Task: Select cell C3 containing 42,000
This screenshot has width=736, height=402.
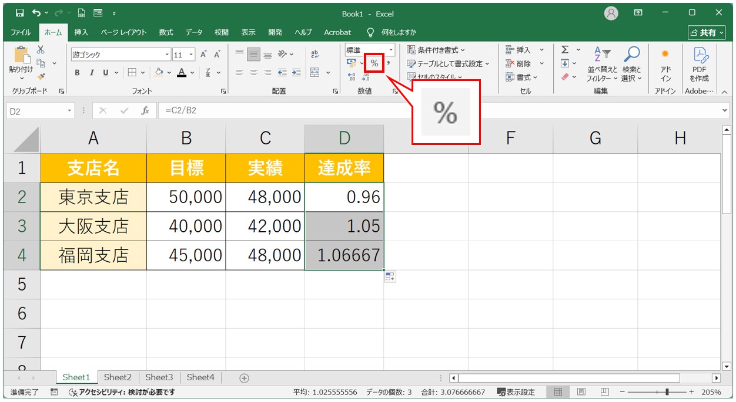Action: click(265, 227)
